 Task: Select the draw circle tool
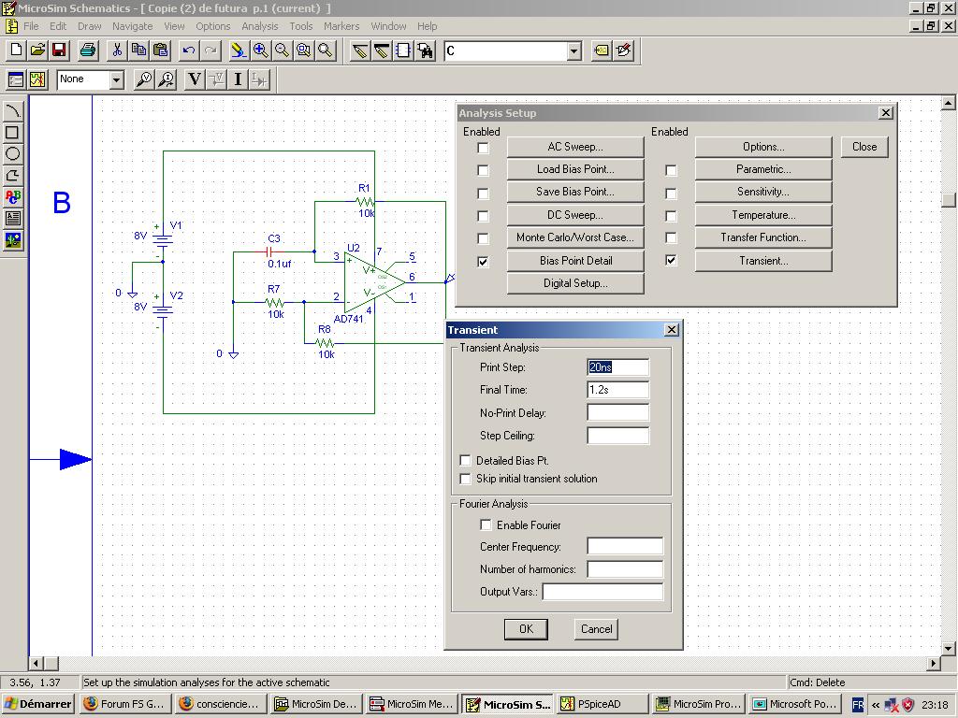(x=13, y=154)
